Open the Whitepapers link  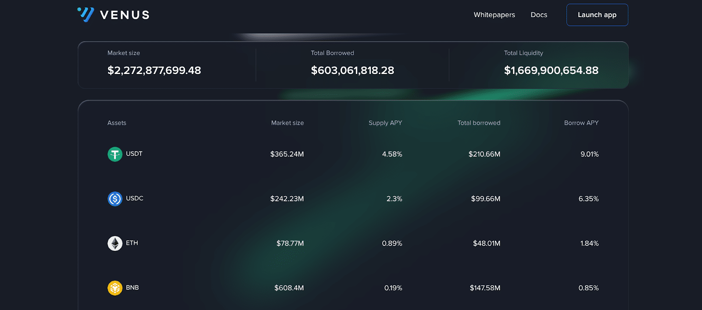tap(494, 15)
